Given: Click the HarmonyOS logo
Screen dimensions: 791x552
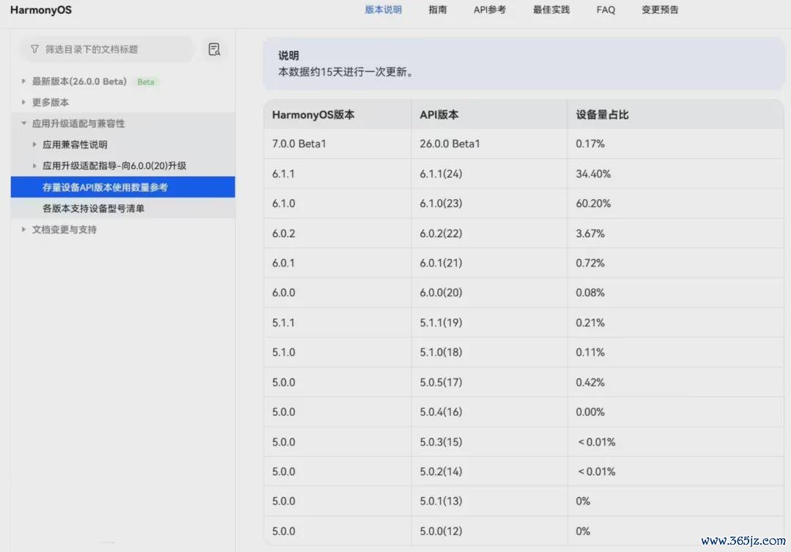Looking at the screenshot, I should click(41, 10).
